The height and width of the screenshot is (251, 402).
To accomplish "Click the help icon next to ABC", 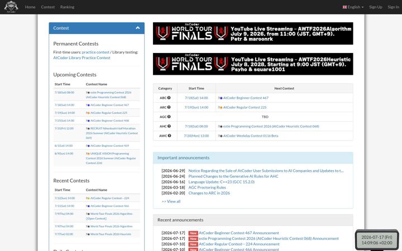I will (169, 98).
